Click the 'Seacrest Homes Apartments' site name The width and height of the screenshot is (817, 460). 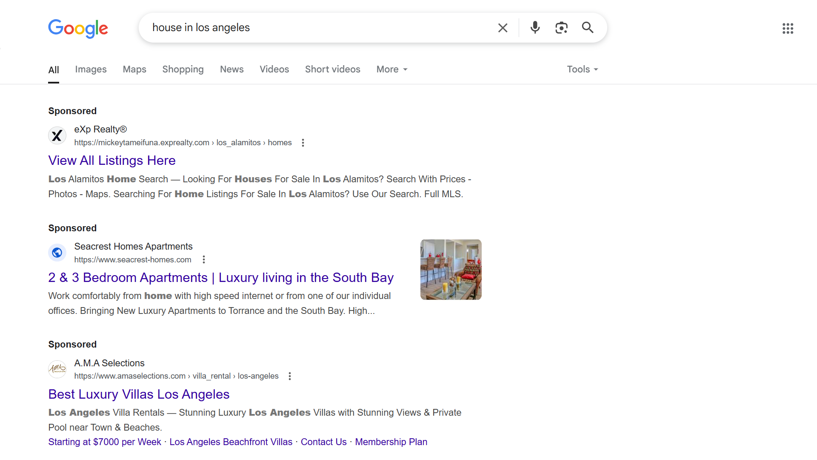[133, 247]
